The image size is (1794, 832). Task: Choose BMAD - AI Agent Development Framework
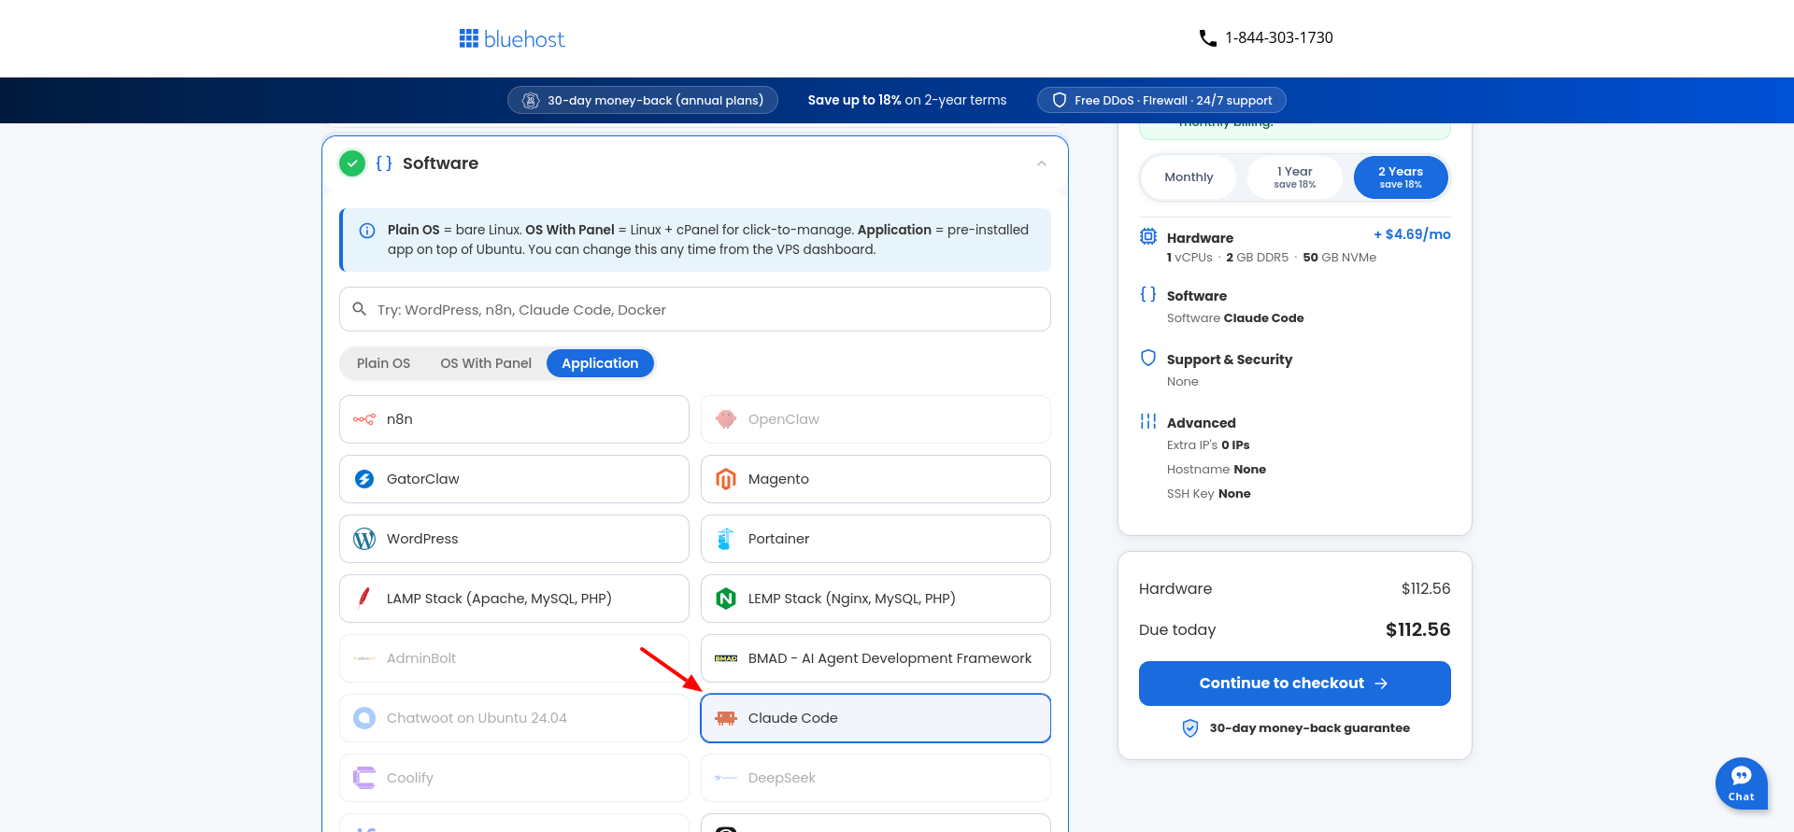pyautogui.click(x=876, y=658)
